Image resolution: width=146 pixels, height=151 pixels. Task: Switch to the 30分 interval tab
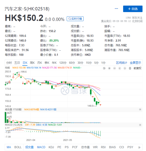point(80,63)
